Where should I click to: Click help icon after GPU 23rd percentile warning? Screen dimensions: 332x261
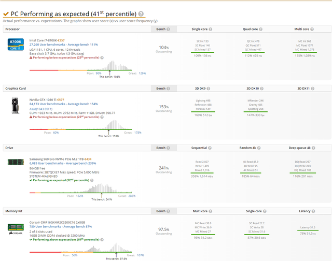(102, 117)
